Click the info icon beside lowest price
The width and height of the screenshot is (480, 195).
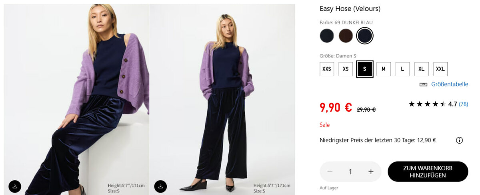(x=459, y=140)
